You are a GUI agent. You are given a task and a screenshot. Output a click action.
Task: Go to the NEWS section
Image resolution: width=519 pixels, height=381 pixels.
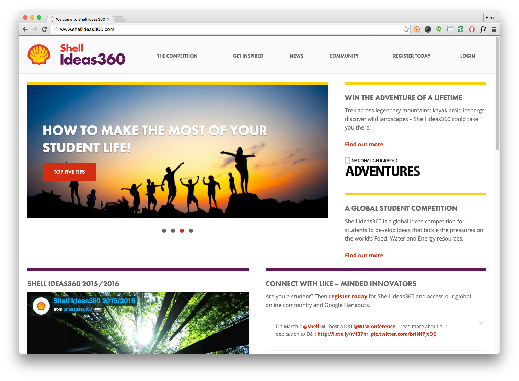(296, 56)
